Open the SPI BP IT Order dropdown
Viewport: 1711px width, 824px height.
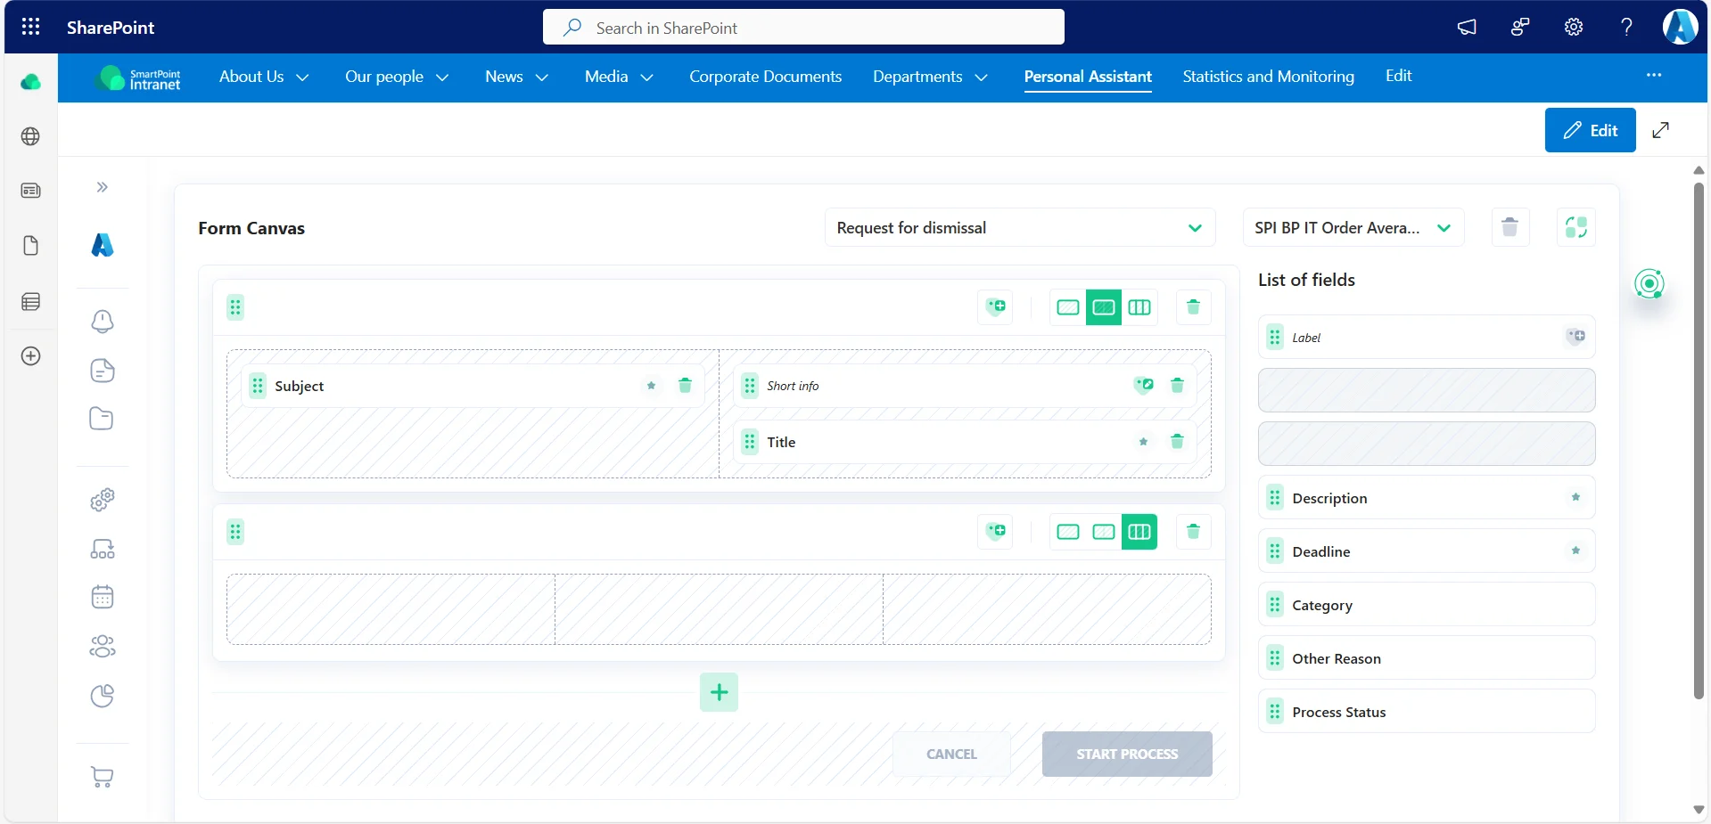pyautogui.click(x=1353, y=228)
